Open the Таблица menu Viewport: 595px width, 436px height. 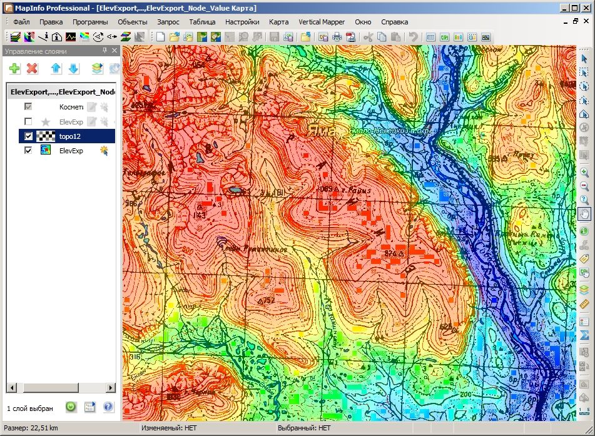[202, 22]
